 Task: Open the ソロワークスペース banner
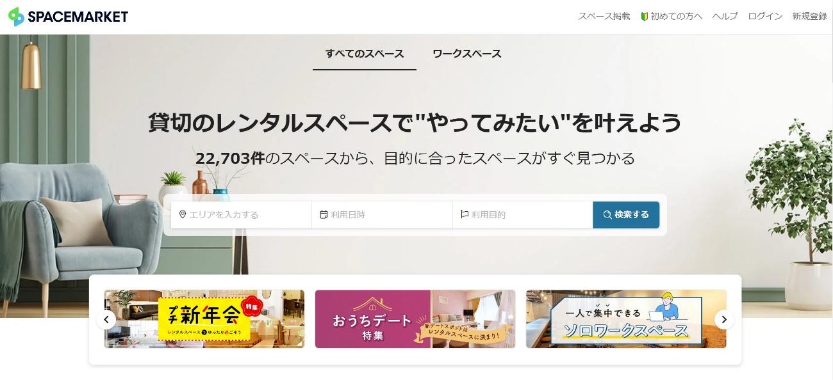click(x=626, y=319)
